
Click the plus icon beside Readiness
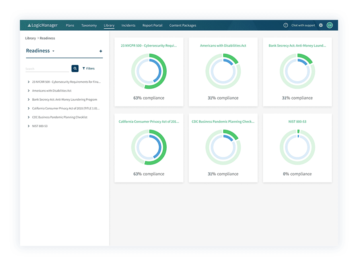click(101, 51)
